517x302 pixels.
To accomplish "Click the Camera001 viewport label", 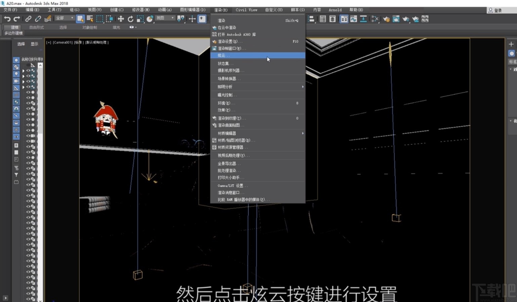I will 62,42.
